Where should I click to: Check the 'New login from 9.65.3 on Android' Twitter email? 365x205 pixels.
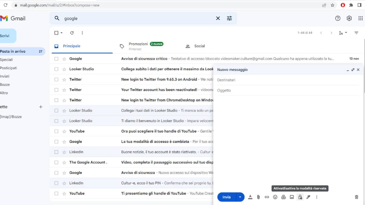(x=56, y=79)
